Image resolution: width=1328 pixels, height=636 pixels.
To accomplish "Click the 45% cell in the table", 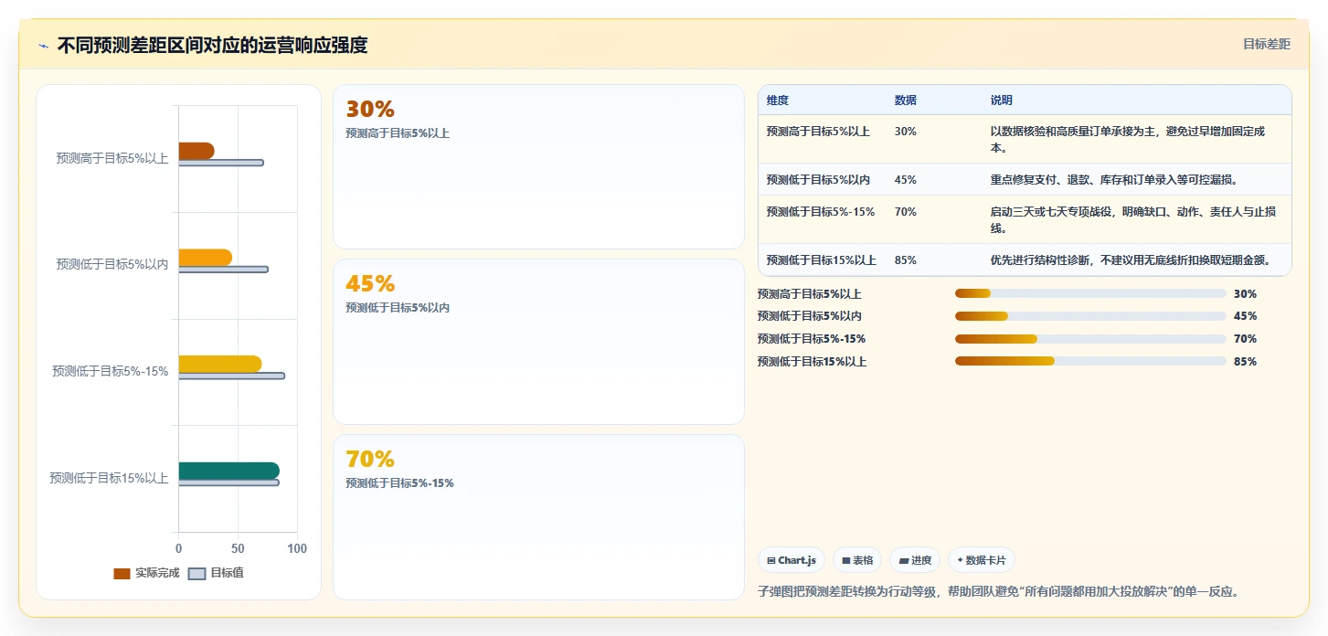I will point(906,180).
